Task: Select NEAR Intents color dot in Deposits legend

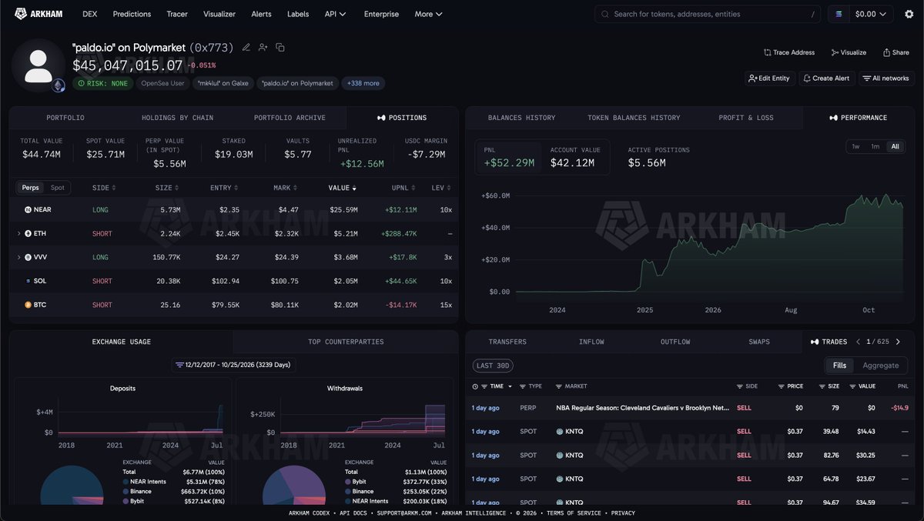Action: (125, 480)
